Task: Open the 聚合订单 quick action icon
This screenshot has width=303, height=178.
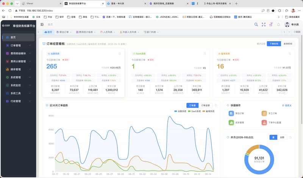Action: click(231, 113)
